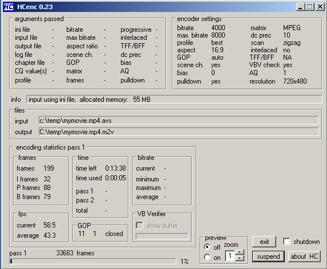The image size is (327, 269).
Task: Click the I frames value 32
Action: pyautogui.click(x=47, y=179)
